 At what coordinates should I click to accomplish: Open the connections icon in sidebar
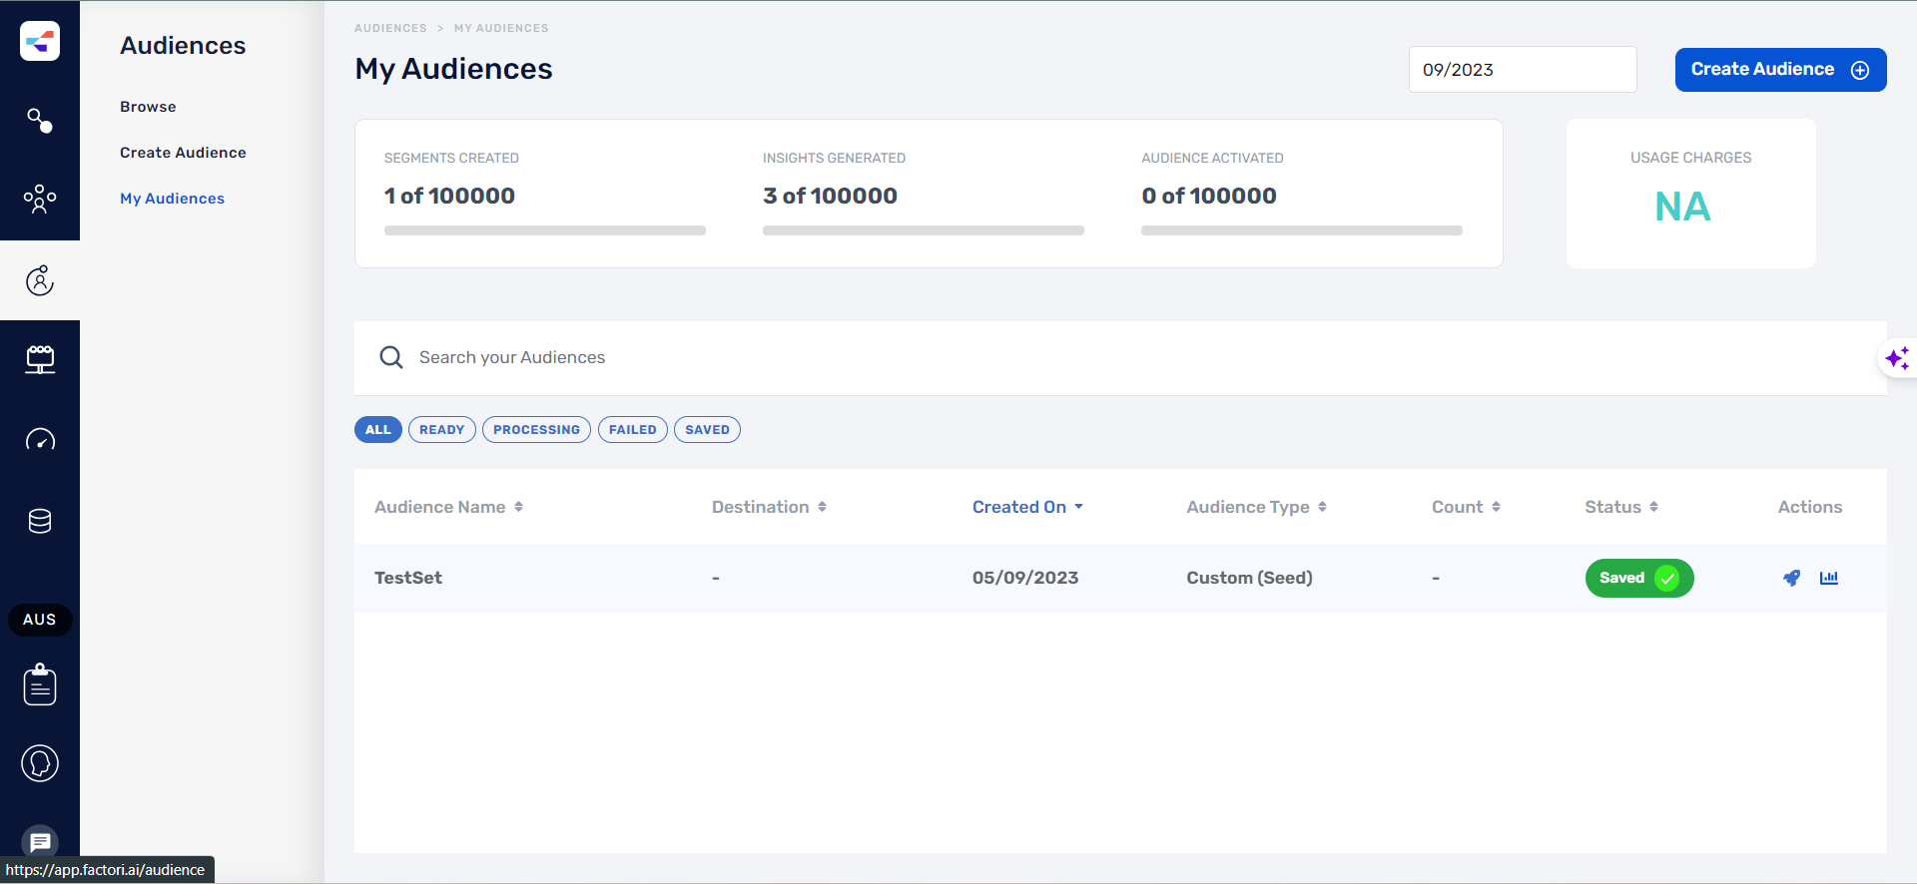click(40, 121)
